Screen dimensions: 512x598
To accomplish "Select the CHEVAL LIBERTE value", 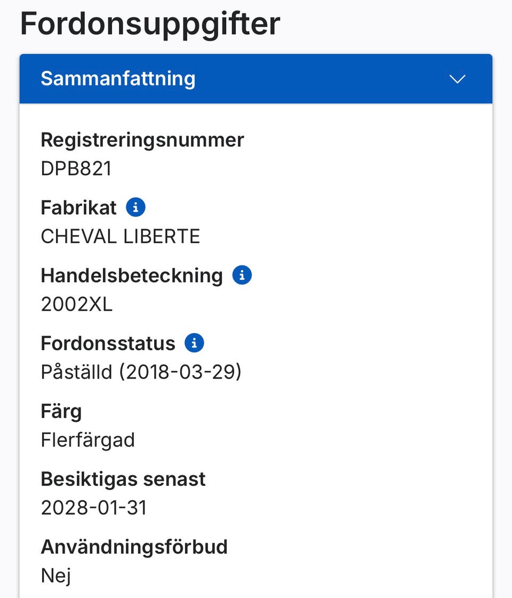I will click(120, 237).
